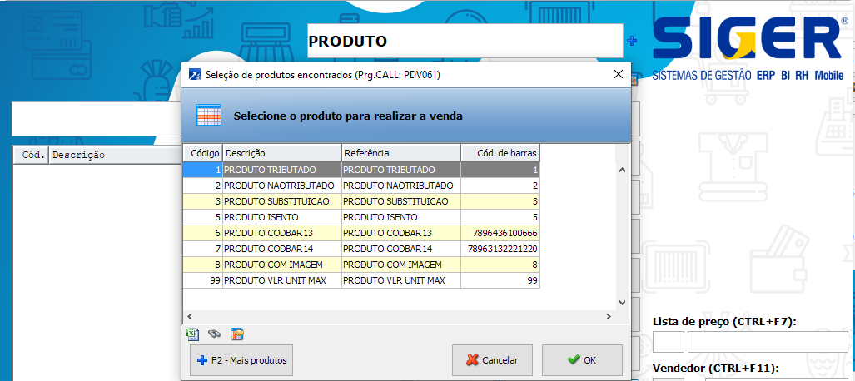Select PRODUTO COM IMAGEM in Descrição column

[x=282, y=265]
